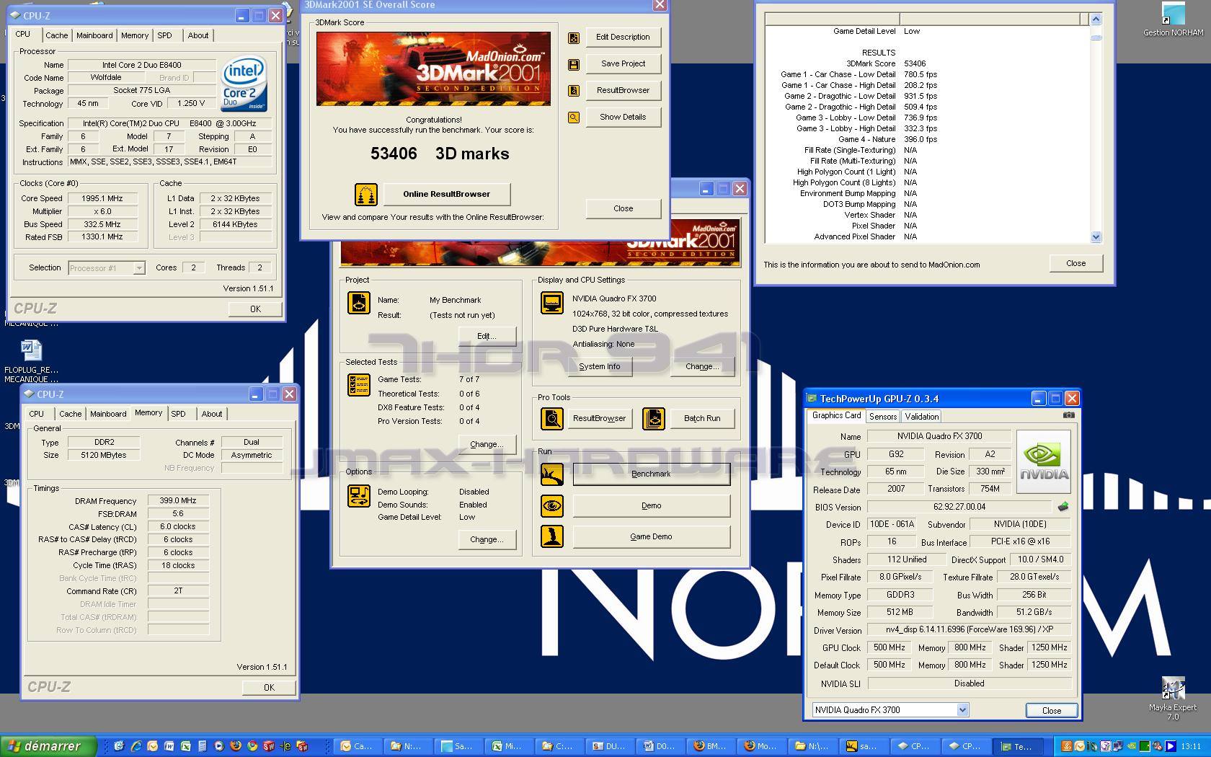Click the Show Details magnifier icon
This screenshot has width=1211, height=757.
pyautogui.click(x=574, y=118)
